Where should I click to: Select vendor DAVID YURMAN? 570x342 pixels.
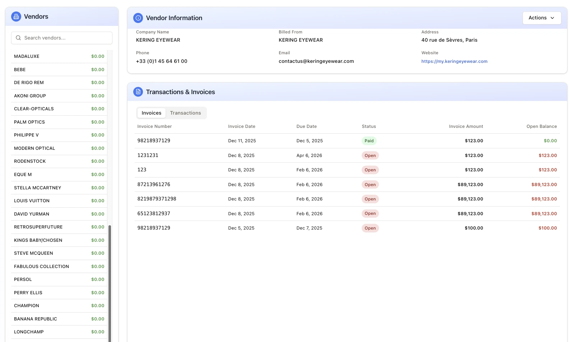[x=59, y=214]
